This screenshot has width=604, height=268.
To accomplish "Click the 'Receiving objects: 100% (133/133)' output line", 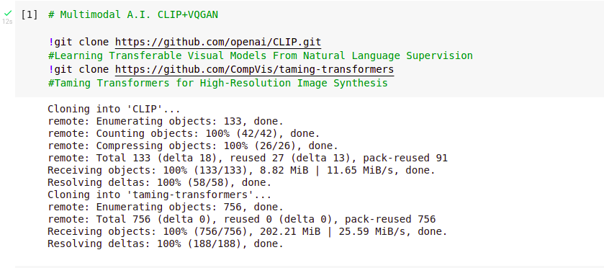I will click(241, 171).
